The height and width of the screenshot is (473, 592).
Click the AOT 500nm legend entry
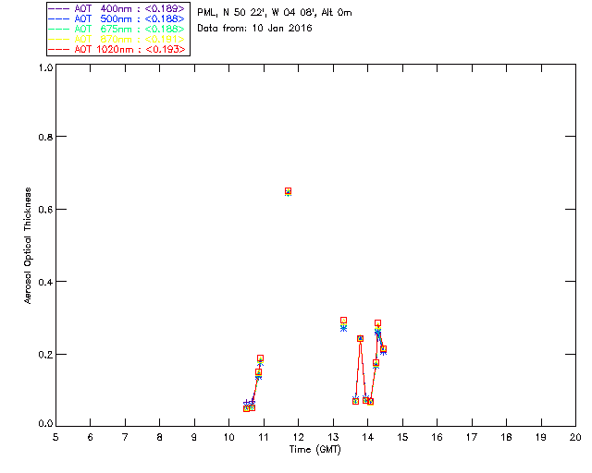point(117,18)
